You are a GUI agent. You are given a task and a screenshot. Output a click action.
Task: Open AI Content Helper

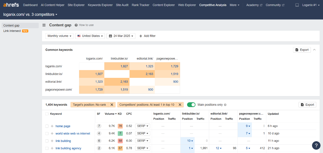coord(52,5)
